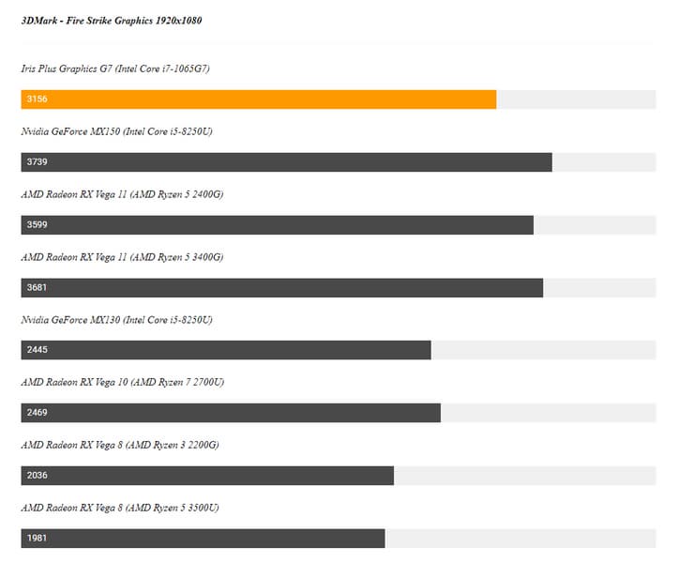679x563 pixels.
Task: Click the 3156 score value
Action: pos(38,99)
